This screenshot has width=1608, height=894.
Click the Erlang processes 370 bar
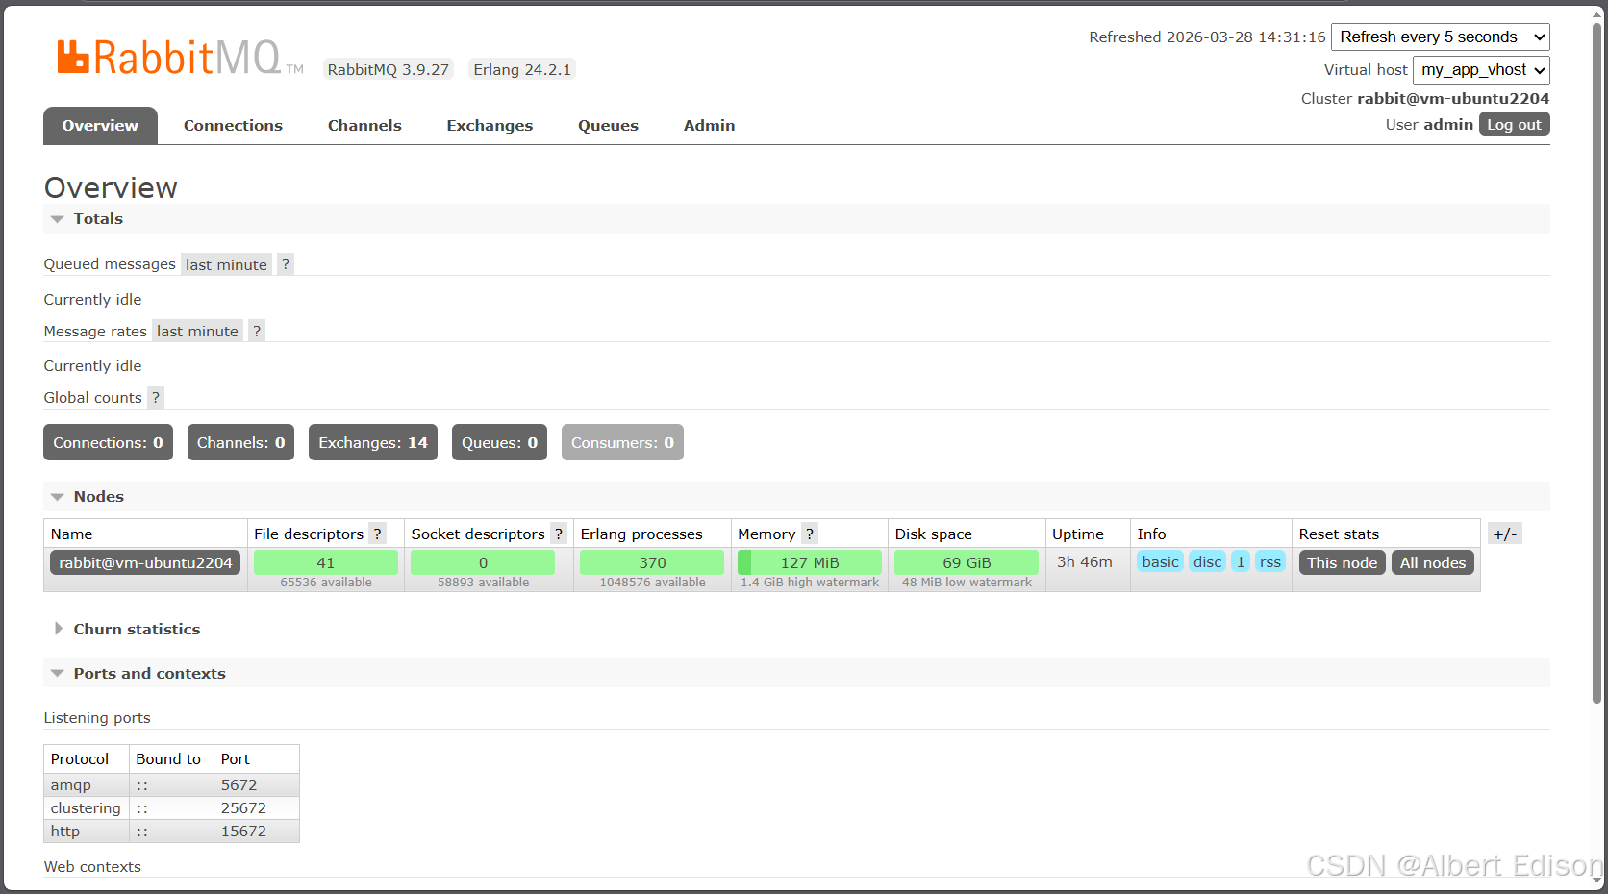pos(652,562)
